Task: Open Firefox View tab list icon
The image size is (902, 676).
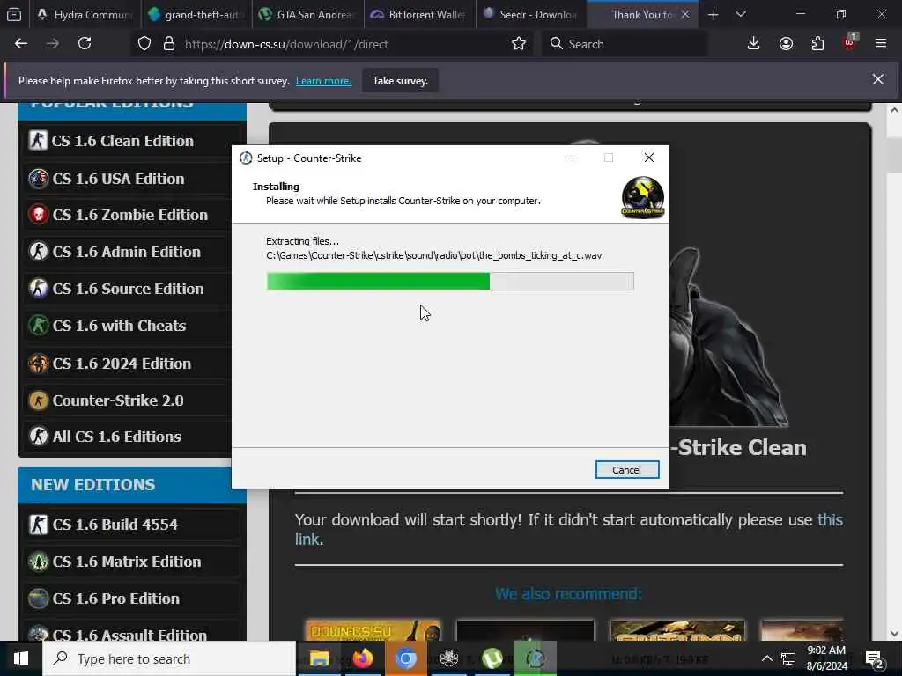Action: [x=14, y=14]
